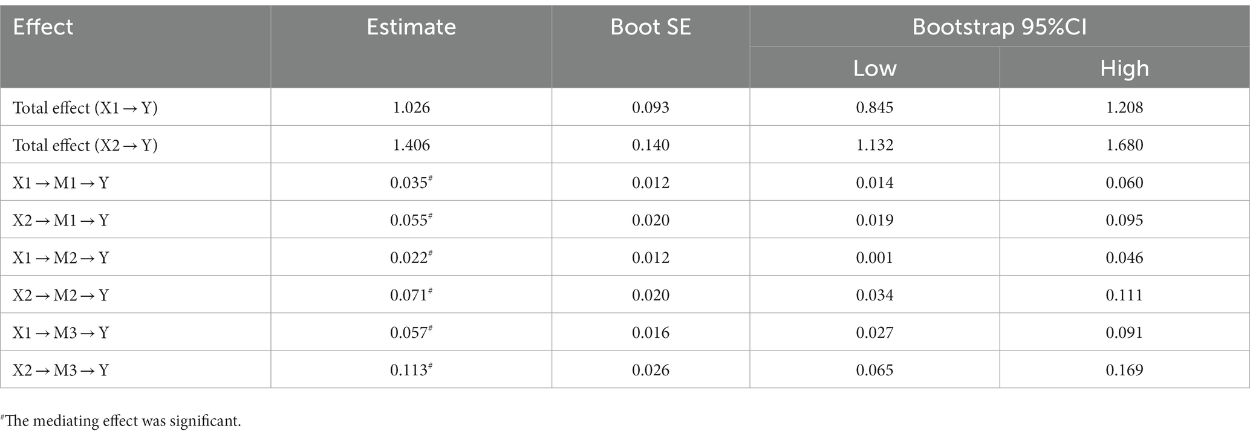Click the Estimate column header
Image resolution: width=1250 pixels, height=437 pixels.
[x=411, y=27]
